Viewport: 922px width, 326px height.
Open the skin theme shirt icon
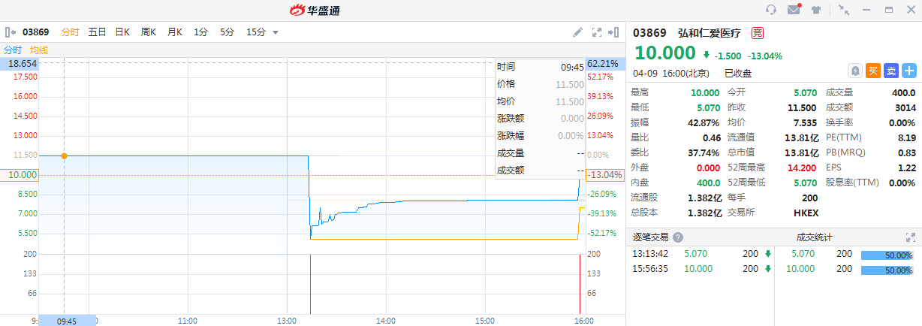pyautogui.click(x=815, y=10)
